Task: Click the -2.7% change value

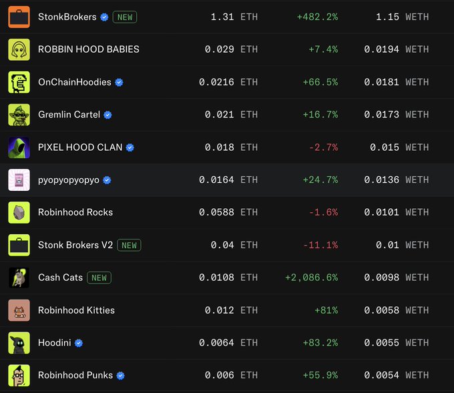Action: (x=323, y=147)
